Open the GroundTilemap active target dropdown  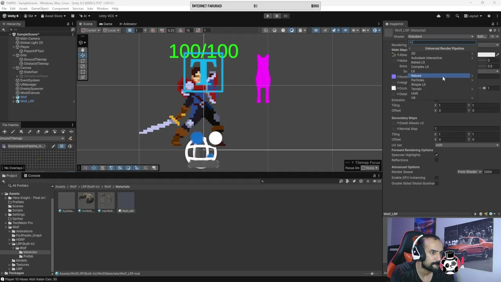click(x=32, y=138)
